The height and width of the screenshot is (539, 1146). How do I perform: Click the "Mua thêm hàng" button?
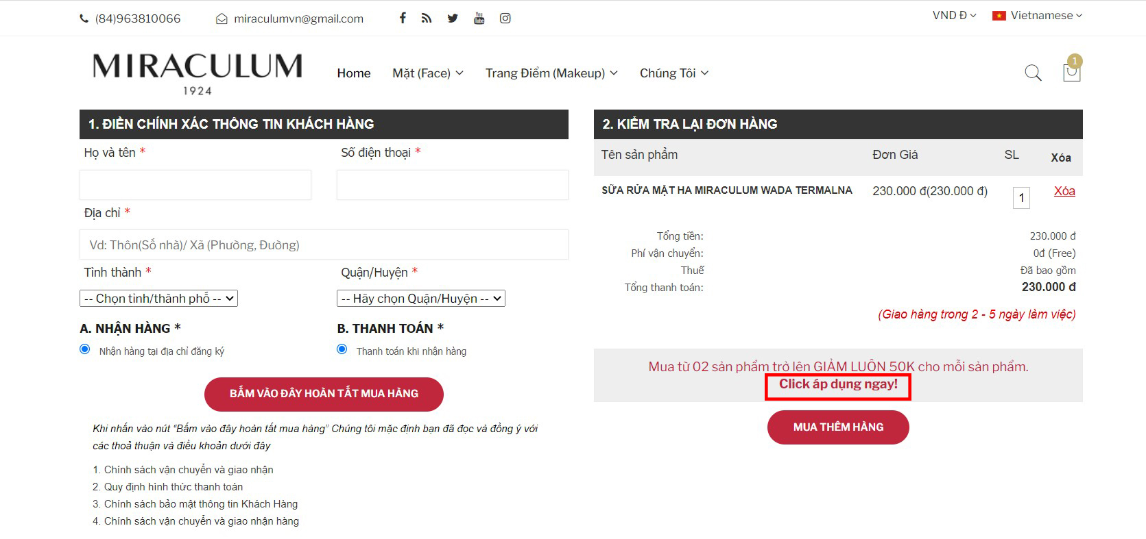pyautogui.click(x=838, y=427)
